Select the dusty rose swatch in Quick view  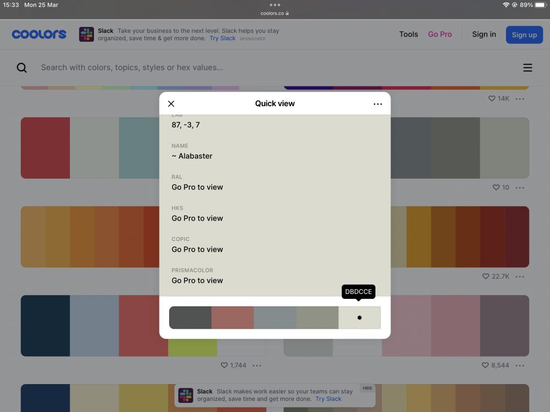(233, 318)
